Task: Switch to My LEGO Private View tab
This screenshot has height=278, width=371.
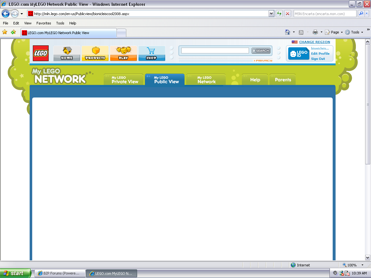Action: [x=124, y=80]
